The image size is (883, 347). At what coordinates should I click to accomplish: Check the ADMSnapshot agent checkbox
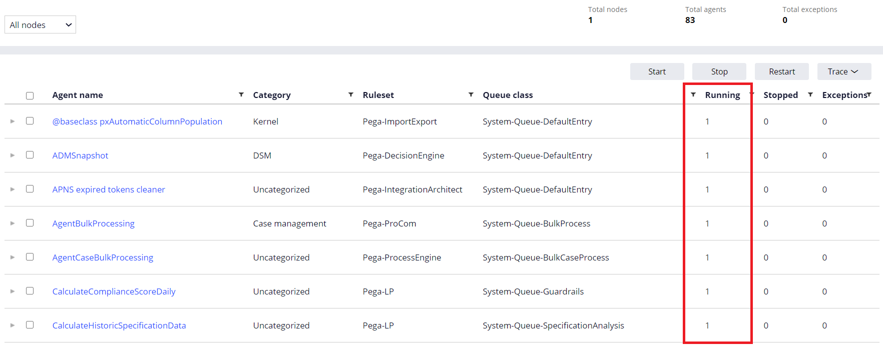(x=30, y=155)
